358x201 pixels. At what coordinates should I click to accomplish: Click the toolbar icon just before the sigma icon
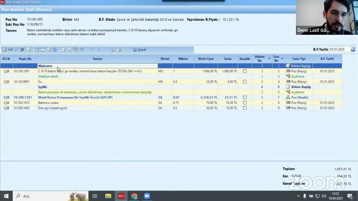click(63, 50)
